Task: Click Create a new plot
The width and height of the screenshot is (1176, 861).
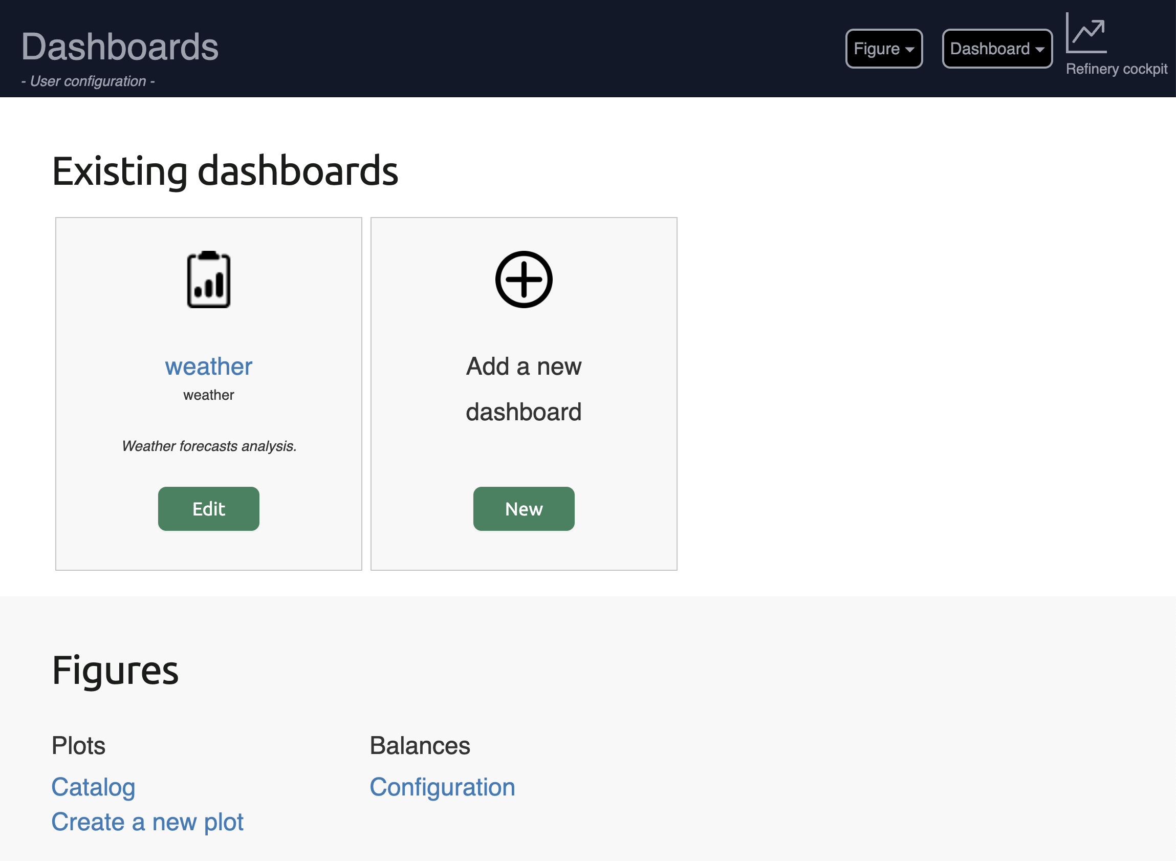Action: pos(147,821)
